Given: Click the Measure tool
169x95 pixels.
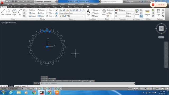Looking at the screenshot, I should pyautogui.click(x=147, y=12).
